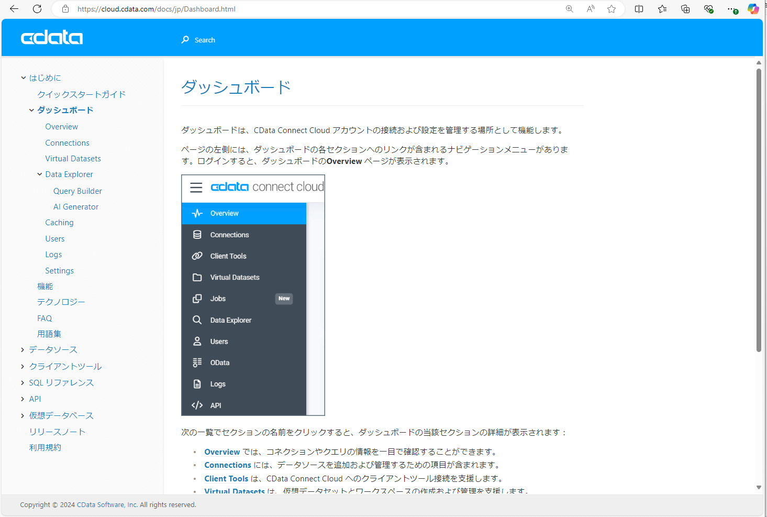
Task: Open Collections icon
Action: (x=685, y=9)
